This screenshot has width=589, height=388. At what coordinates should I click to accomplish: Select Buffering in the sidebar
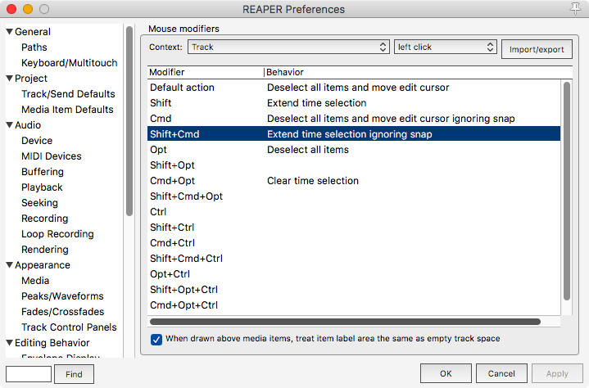(43, 172)
